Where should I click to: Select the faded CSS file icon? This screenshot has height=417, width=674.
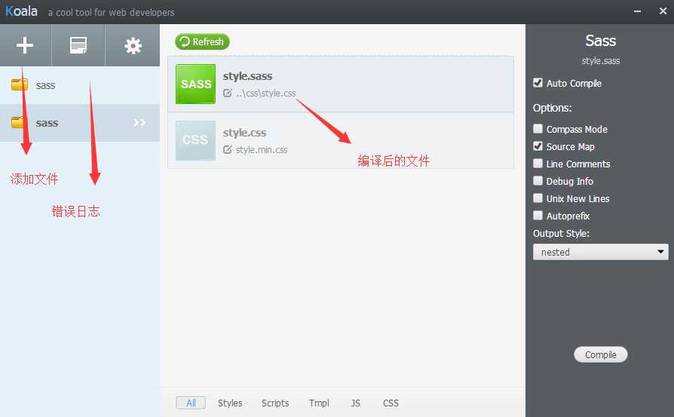click(195, 140)
